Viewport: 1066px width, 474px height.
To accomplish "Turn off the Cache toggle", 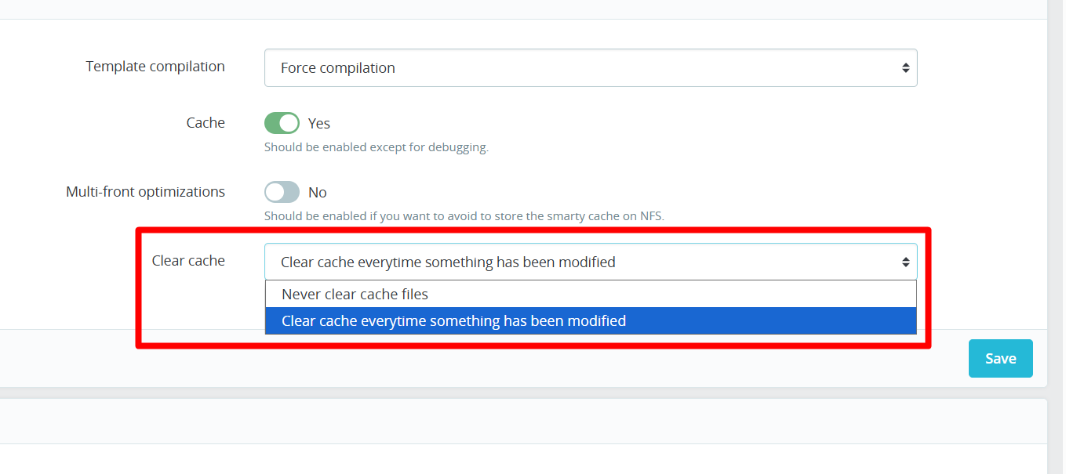I will pyautogui.click(x=282, y=123).
